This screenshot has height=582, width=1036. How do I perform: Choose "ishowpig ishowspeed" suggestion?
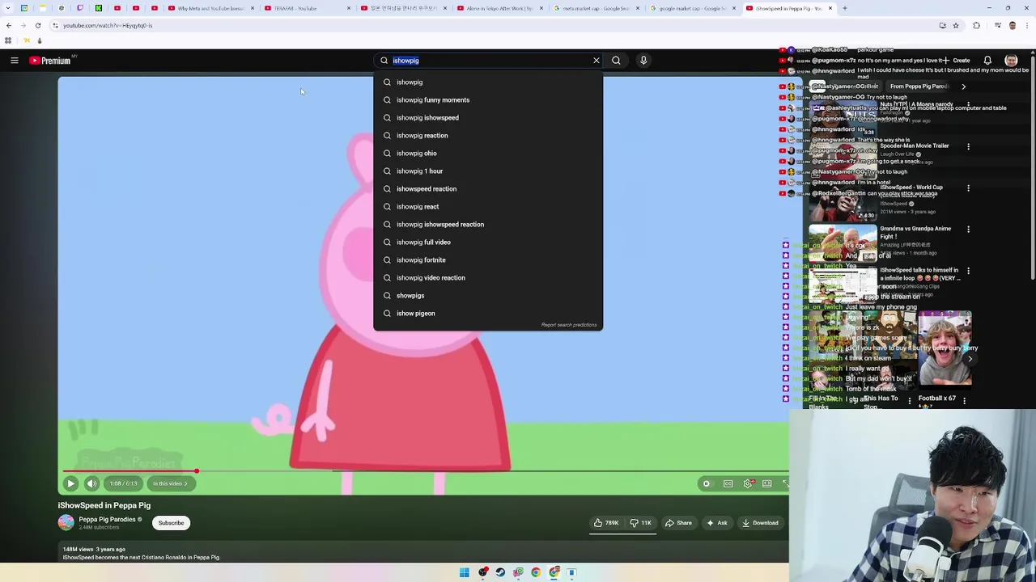pyautogui.click(x=488, y=118)
